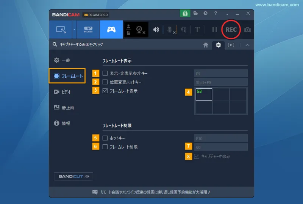Viewport: 303px width, 204px height.
Task: Click the speaker sound icon
Action: coord(156,30)
